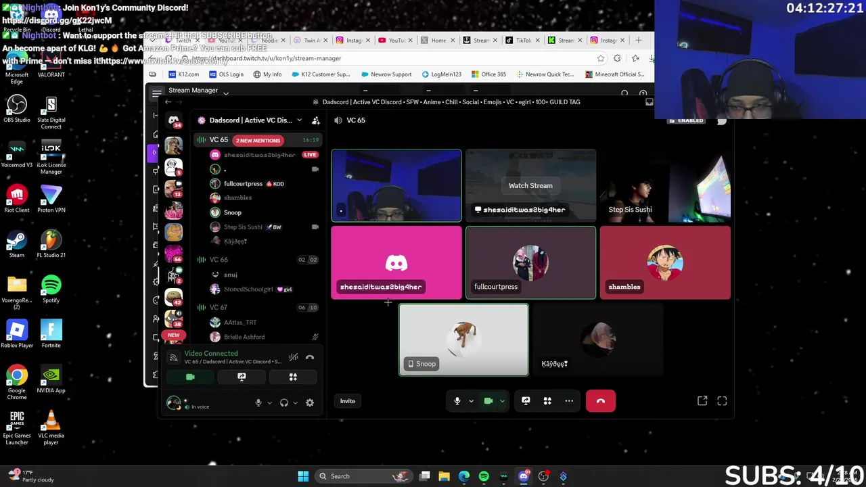
Task: Open activities launcher in call control bar
Action: 547,401
